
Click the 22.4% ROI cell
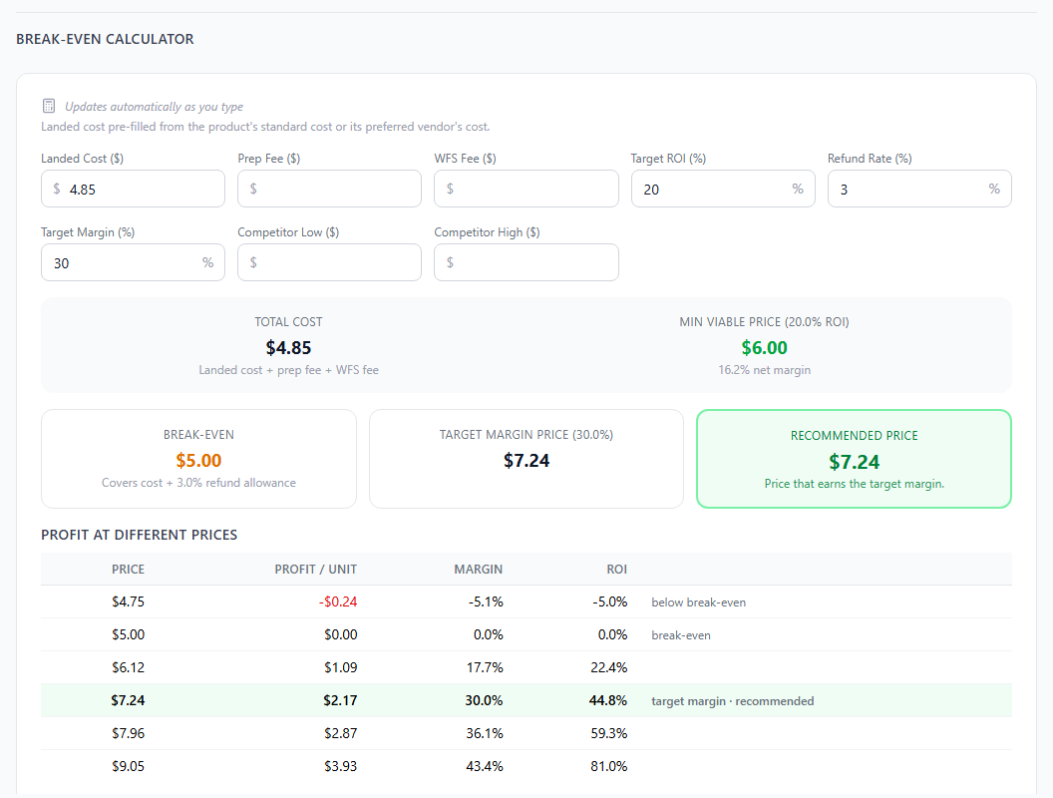pos(609,667)
